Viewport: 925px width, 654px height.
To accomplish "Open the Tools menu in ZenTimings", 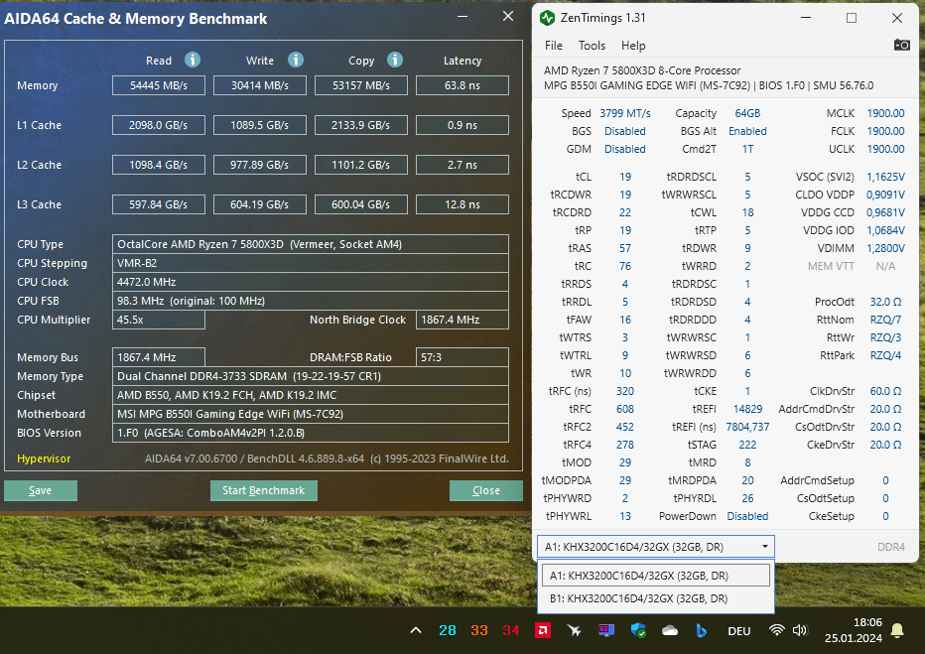I will coord(592,46).
